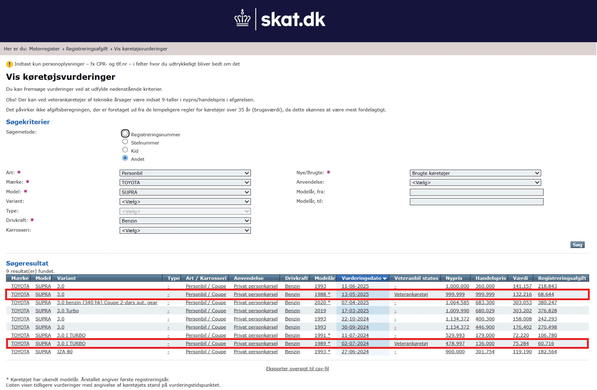
Task: Open the Variant dropdown
Action: point(185,202)
